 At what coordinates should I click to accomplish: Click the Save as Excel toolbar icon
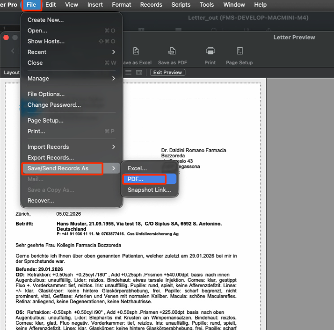click(x=136, y=51)
